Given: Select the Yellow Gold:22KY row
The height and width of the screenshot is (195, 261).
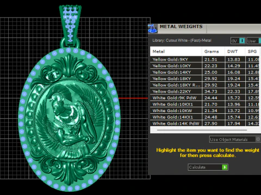Looking at the screenshot, I should (205, 92).
